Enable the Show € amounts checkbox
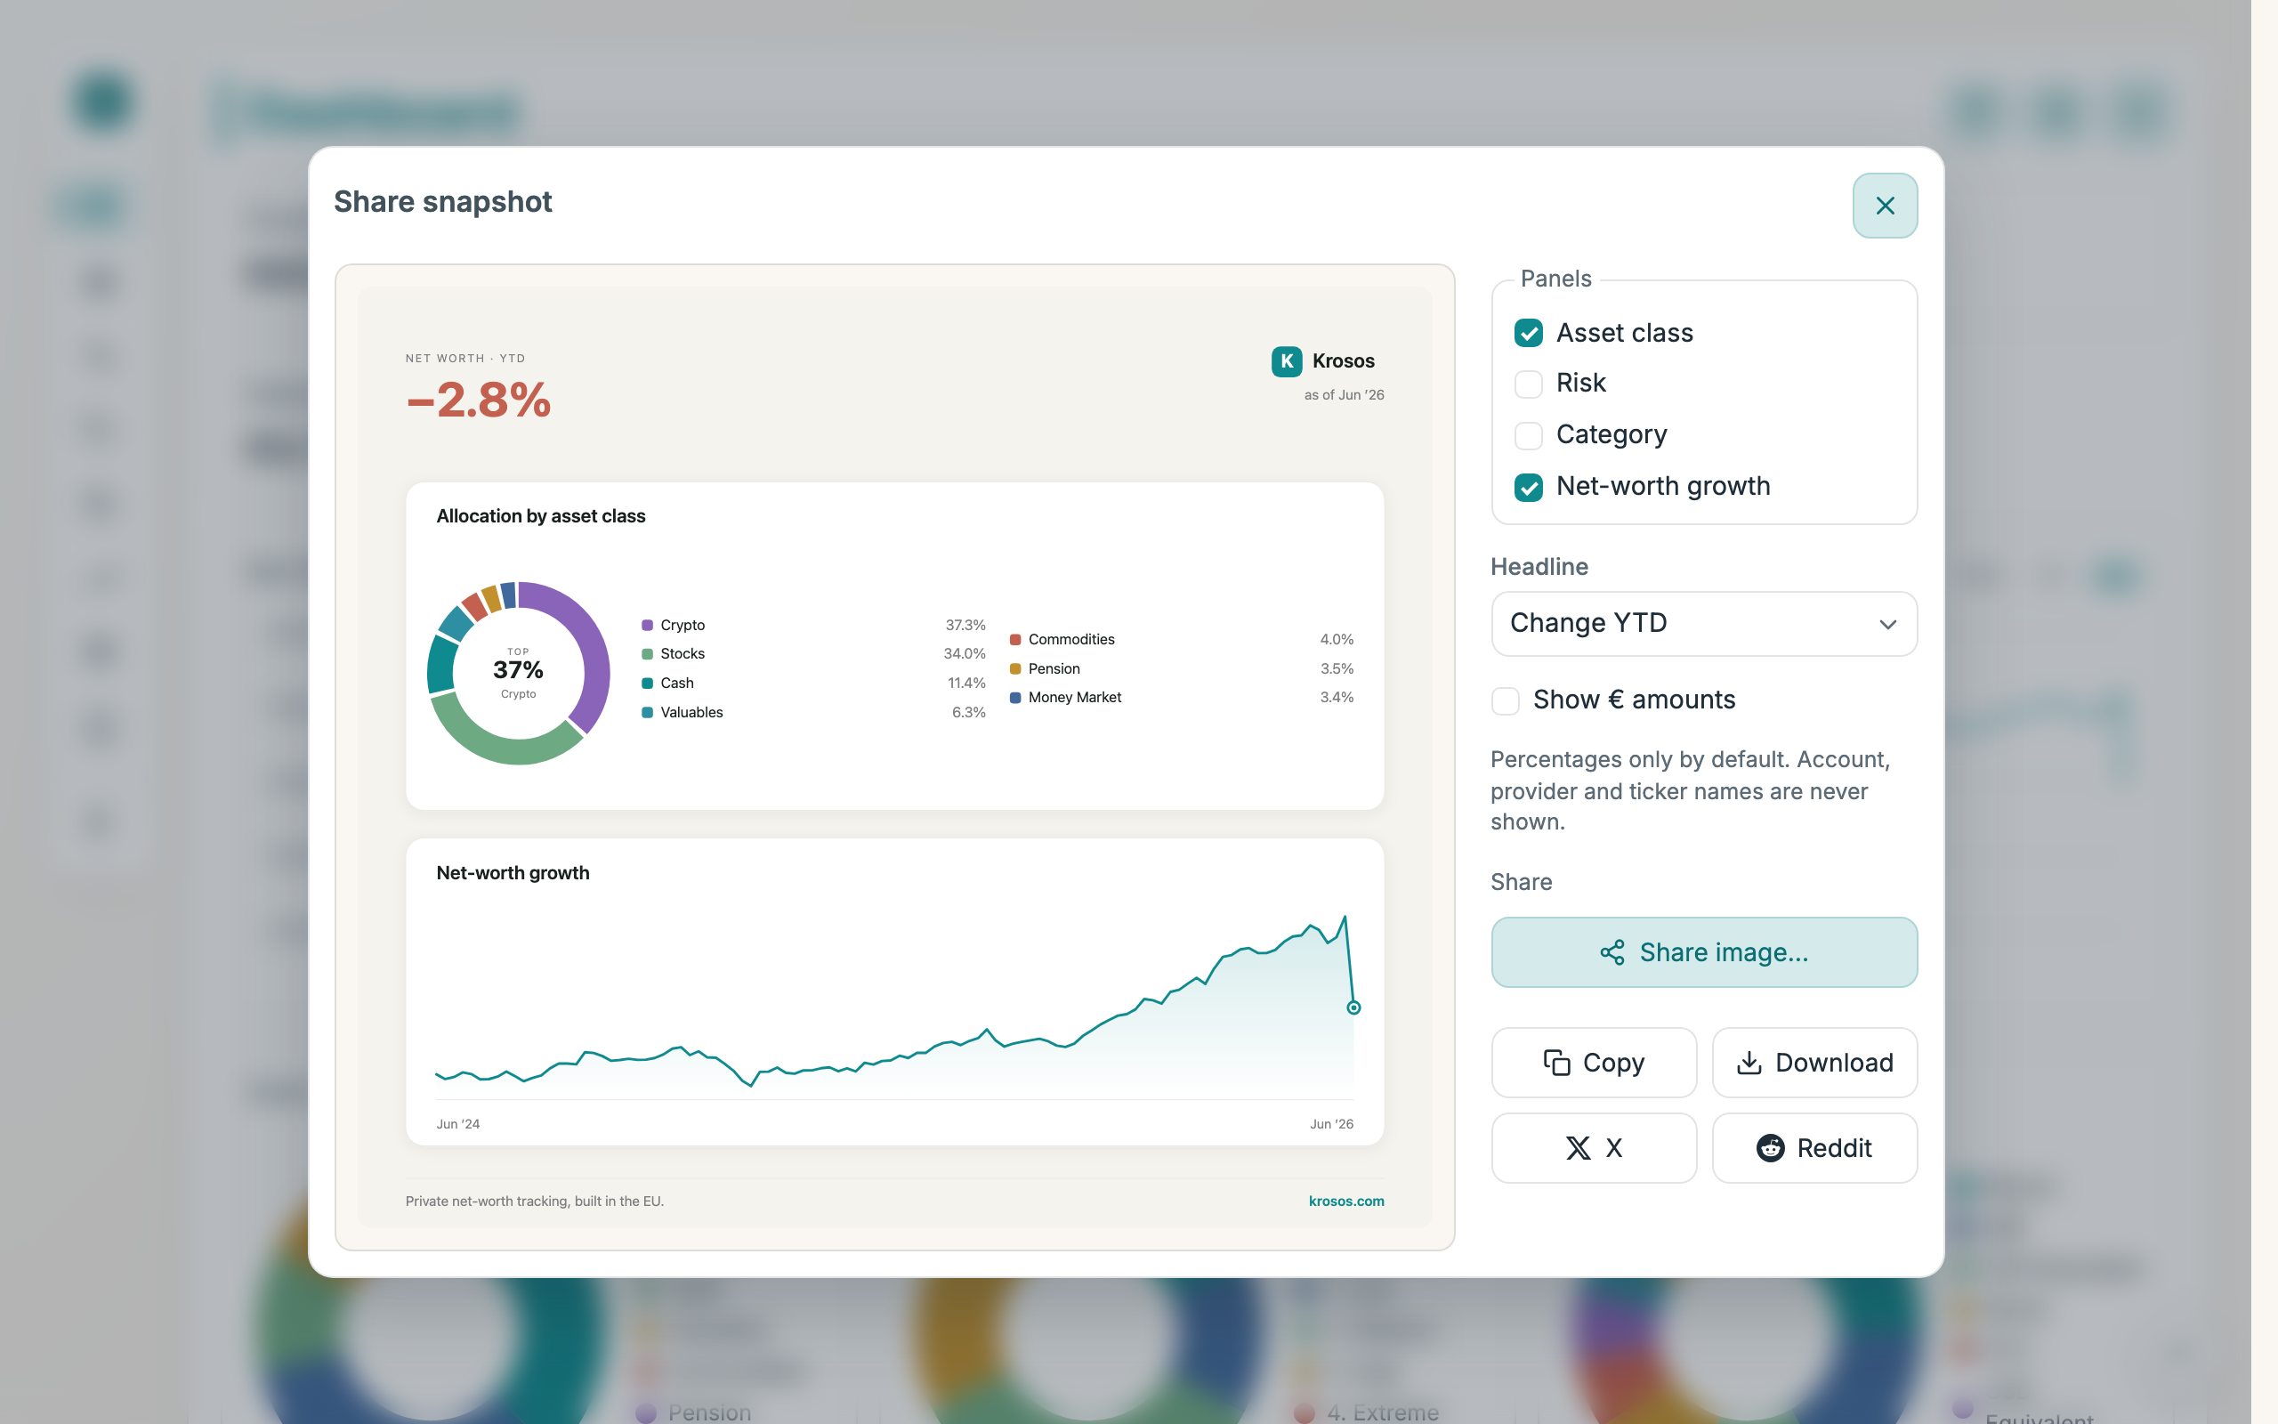This screenshot has height=1424, width=2278. click(1506, 700)
